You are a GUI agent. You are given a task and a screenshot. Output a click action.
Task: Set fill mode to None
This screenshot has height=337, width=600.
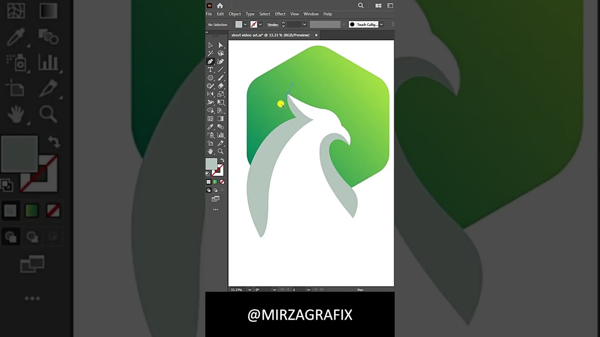click(222, 182)
